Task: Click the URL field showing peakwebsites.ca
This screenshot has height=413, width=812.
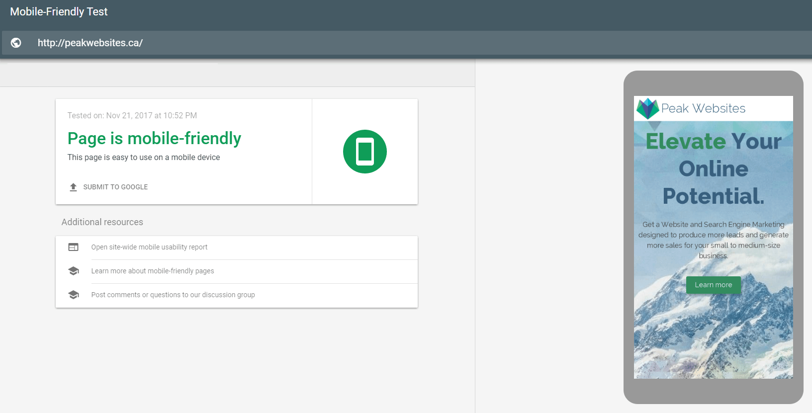Action: [407, 43]
